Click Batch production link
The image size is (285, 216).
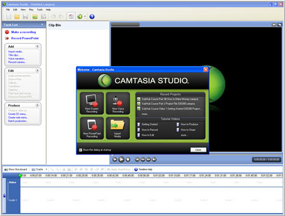pos(18,121)
